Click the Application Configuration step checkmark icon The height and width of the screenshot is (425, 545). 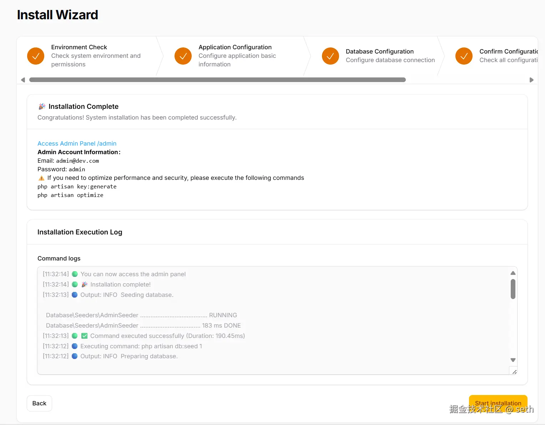pyautogui.click(x=183, y=56)
